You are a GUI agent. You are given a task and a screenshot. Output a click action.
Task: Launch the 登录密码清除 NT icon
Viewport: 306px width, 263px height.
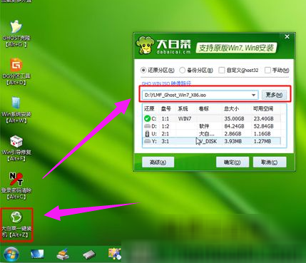pos(16,186)
